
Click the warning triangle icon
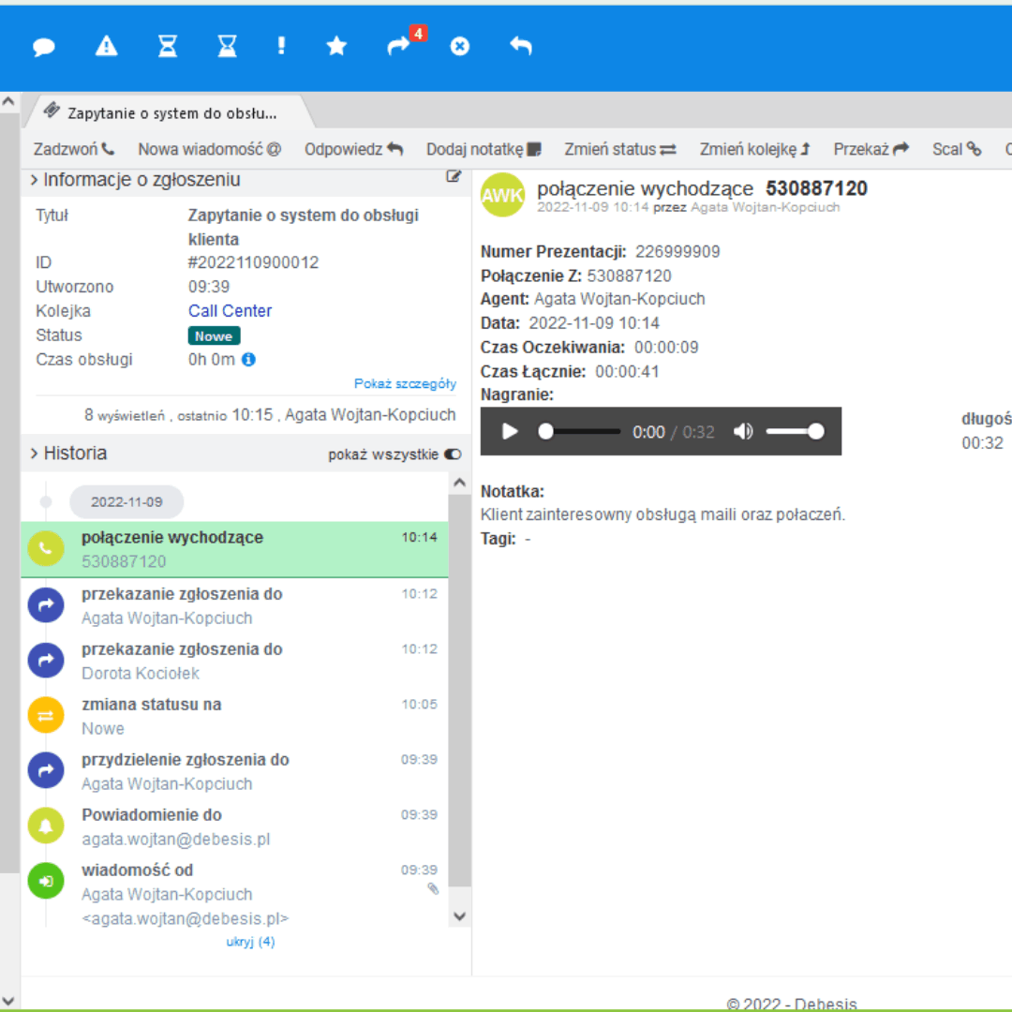107,46
